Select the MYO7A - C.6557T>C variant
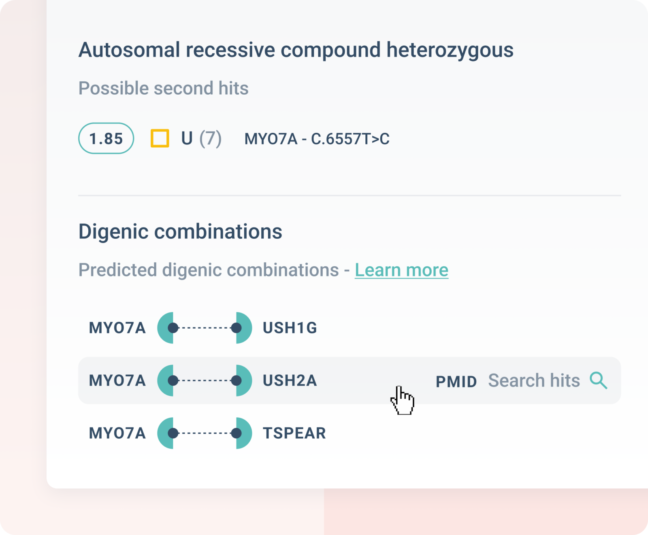 coord(317,139)
